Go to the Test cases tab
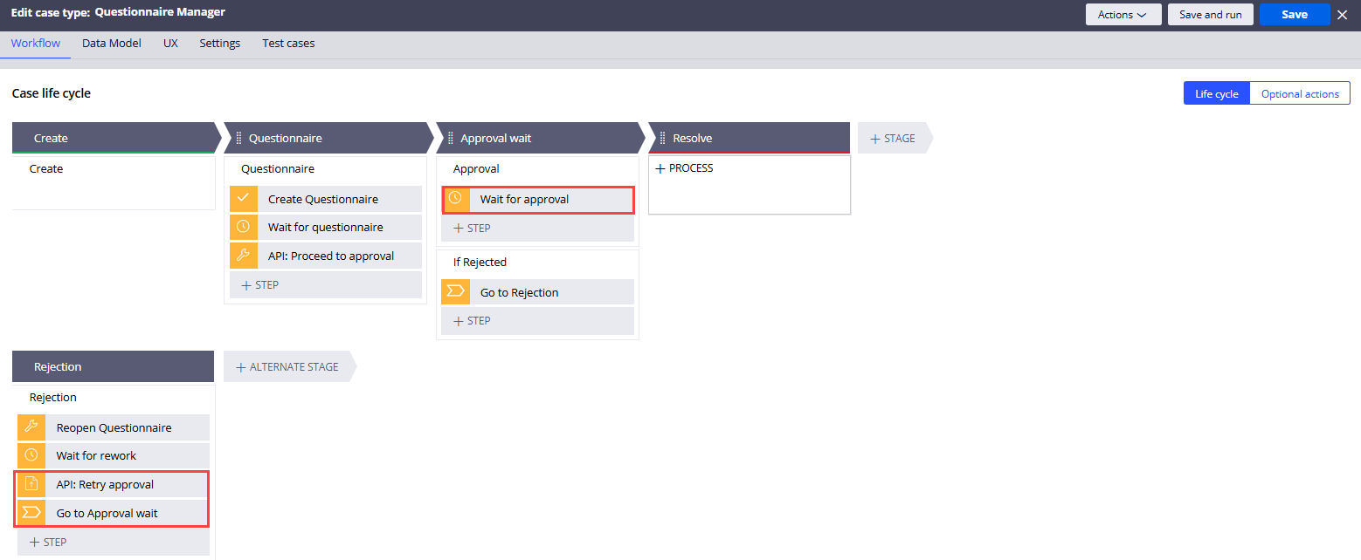1361x560 pixels. coord(288,43)
